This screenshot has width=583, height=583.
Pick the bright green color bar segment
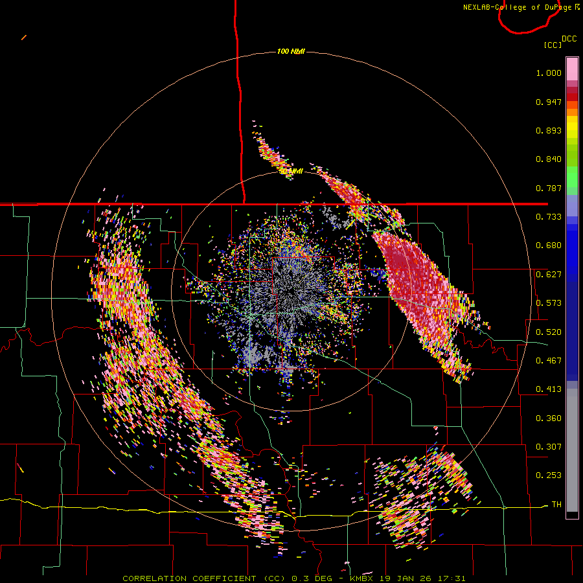(572, 177)
